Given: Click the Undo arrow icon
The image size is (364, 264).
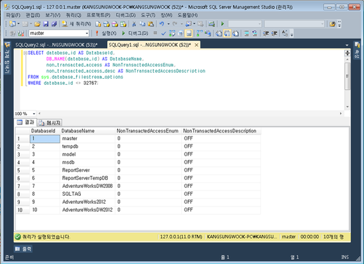Looking at the screenshot, I should [x=161, y=24].
